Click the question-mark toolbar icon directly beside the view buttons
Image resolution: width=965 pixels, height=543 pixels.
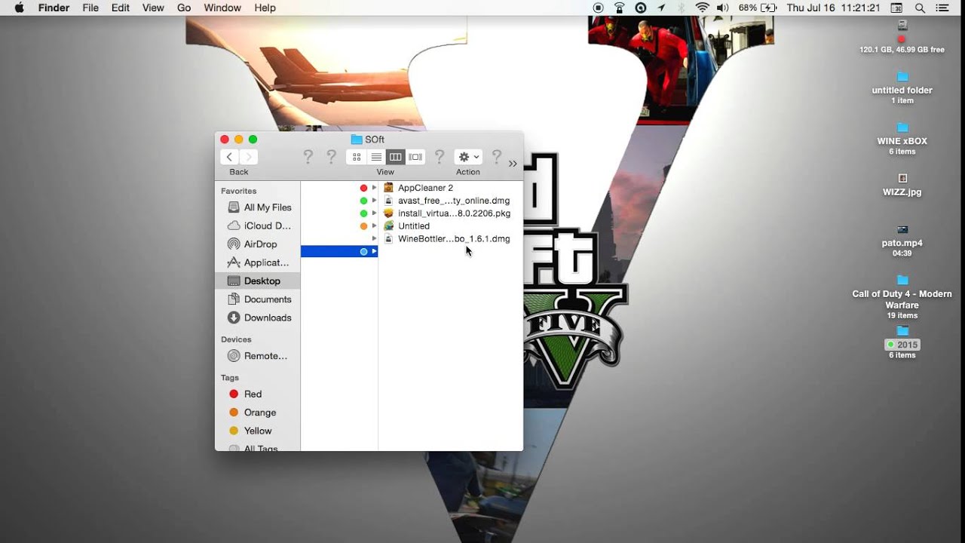point(331,157)
